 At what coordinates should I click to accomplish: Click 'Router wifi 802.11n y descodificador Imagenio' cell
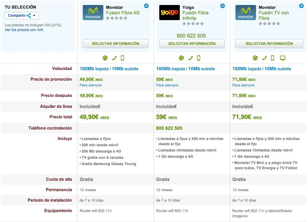(262, 214)
